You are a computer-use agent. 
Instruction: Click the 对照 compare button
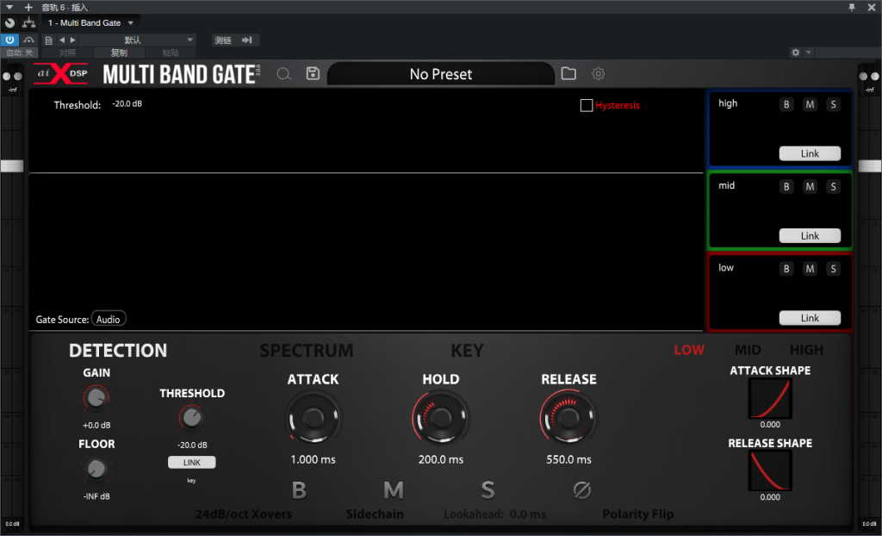click(67, 53)
